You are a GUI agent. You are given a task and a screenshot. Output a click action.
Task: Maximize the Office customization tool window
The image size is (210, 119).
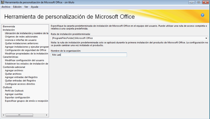click(x=199, y=2)
